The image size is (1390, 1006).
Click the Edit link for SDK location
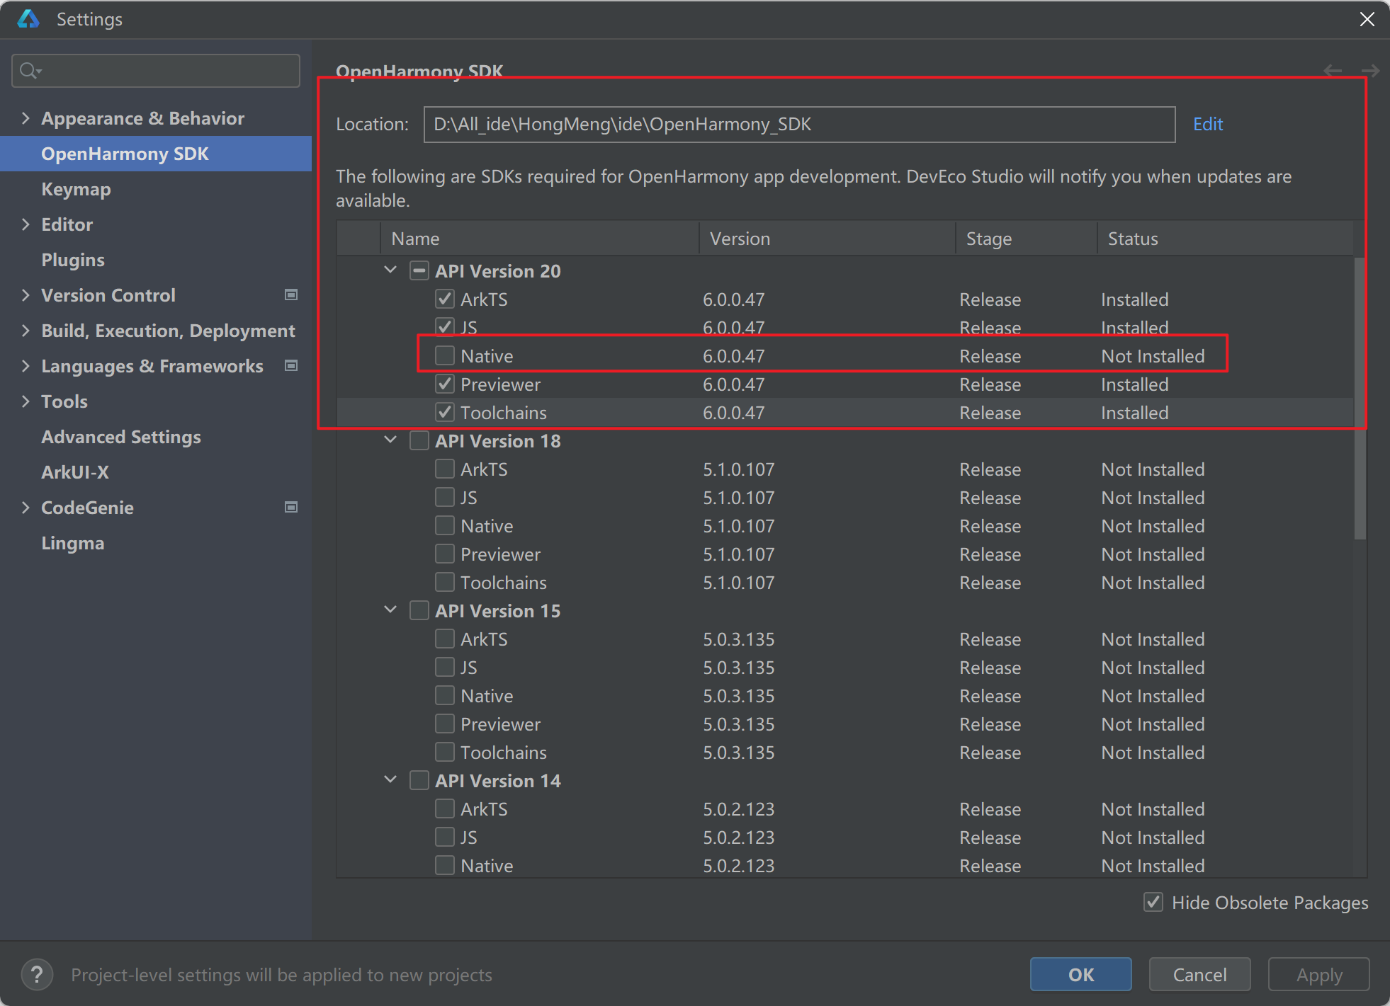(x=1207, y=125)
